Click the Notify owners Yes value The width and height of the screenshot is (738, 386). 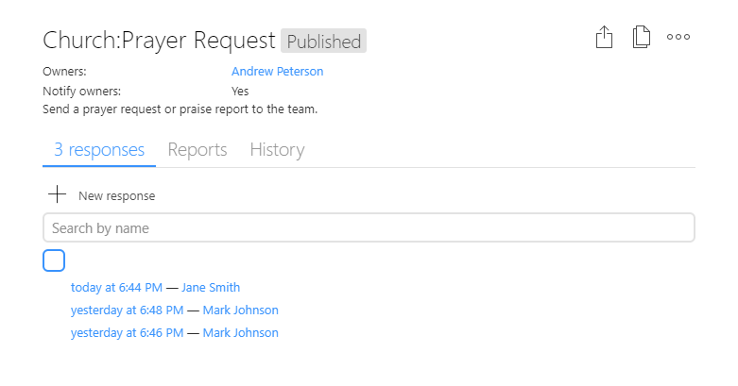(240, 92)
